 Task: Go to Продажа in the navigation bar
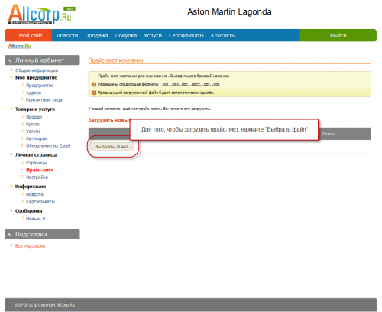pyautogui.click(x=96, y=35)
